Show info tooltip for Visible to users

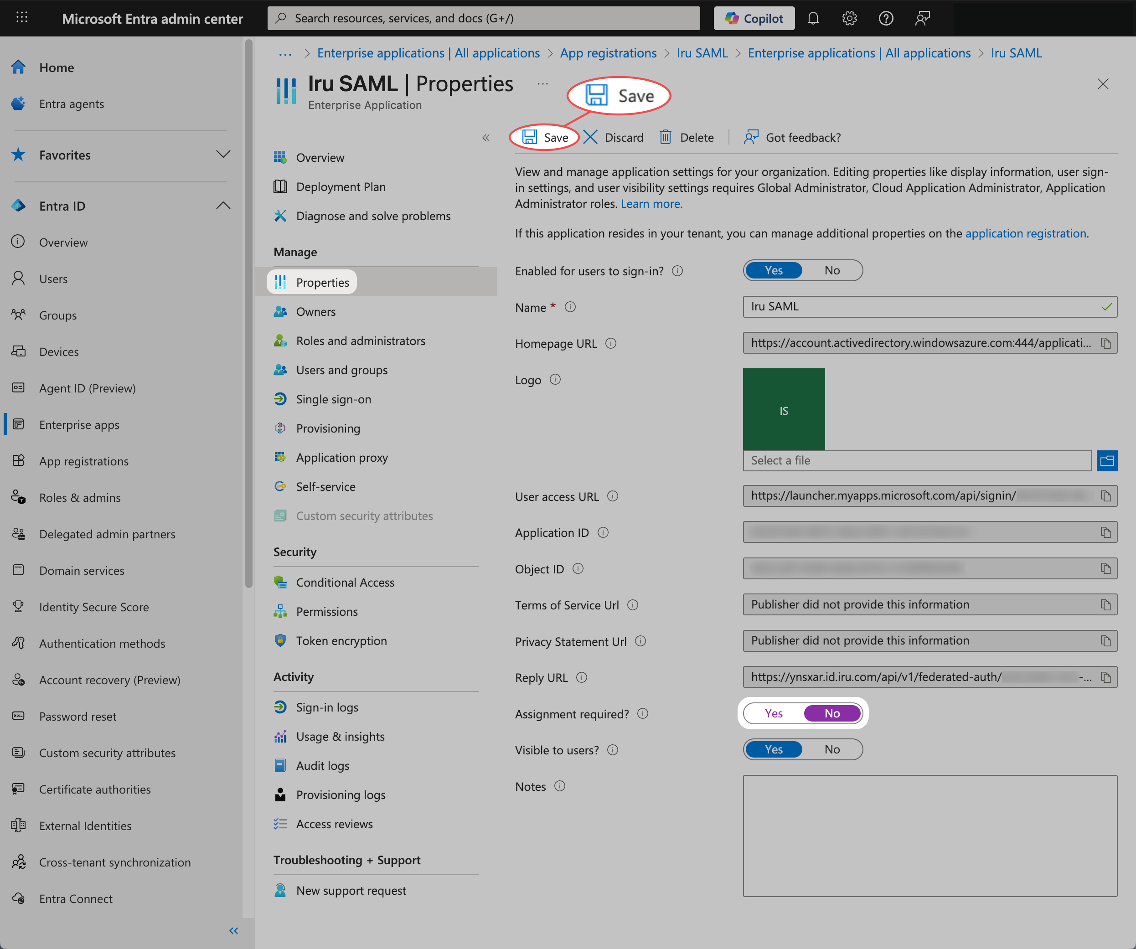click(x=612, y=750)
